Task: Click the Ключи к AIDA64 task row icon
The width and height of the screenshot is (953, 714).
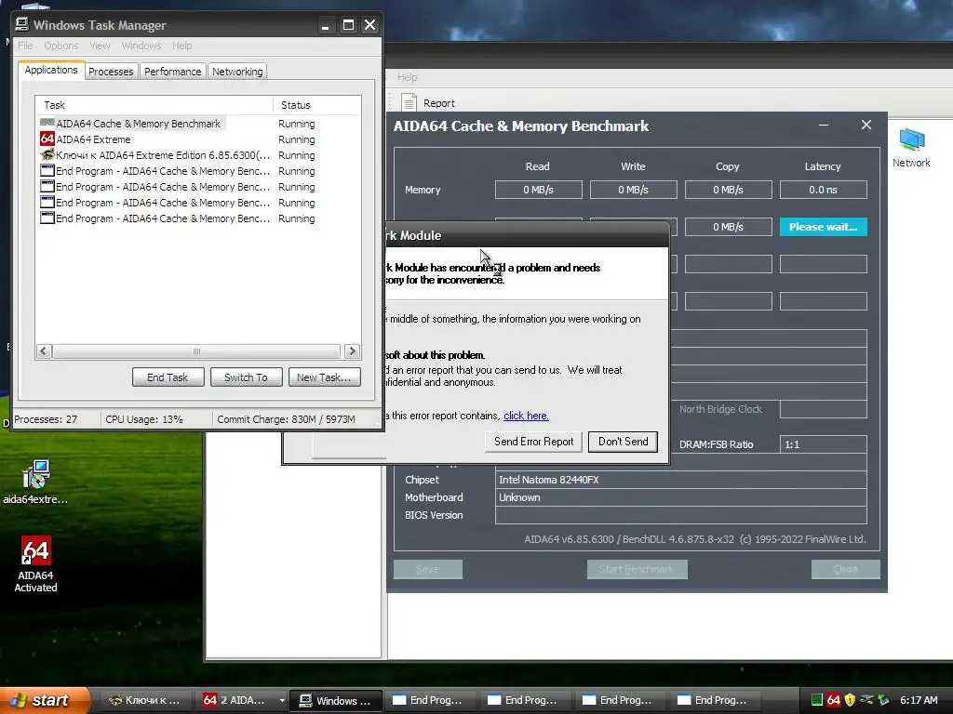Action: (x=47, y=155)
